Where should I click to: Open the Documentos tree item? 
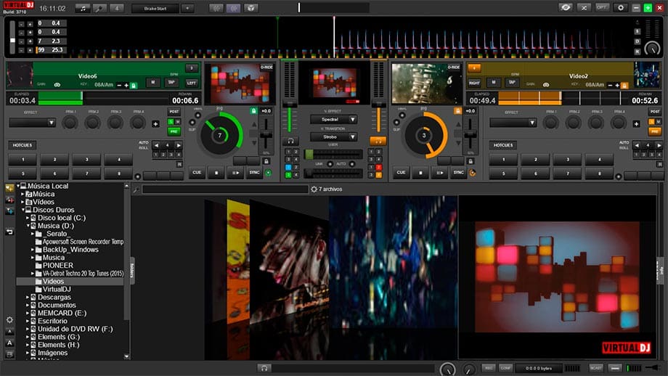(57, 306)
